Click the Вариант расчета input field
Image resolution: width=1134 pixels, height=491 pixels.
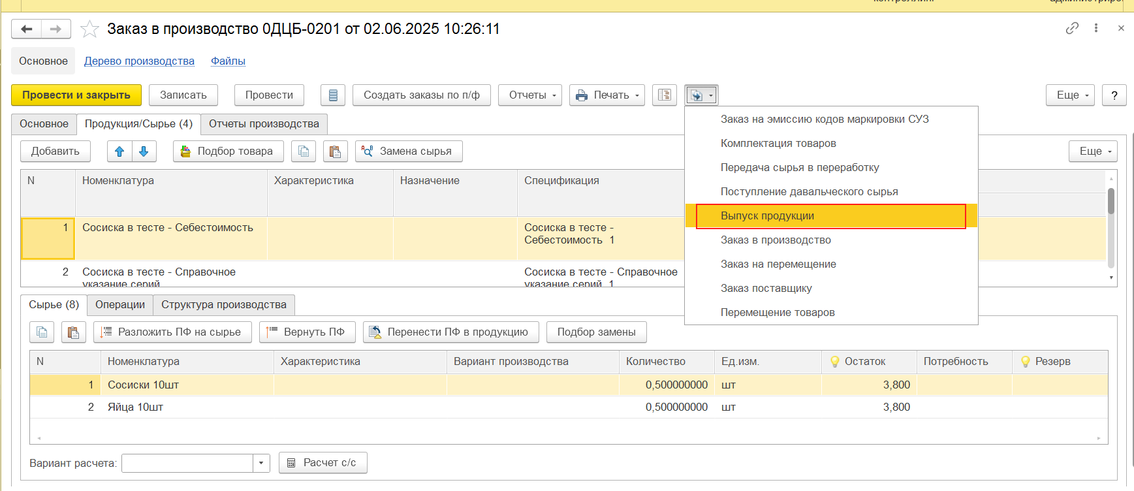(x=187, y=463)
